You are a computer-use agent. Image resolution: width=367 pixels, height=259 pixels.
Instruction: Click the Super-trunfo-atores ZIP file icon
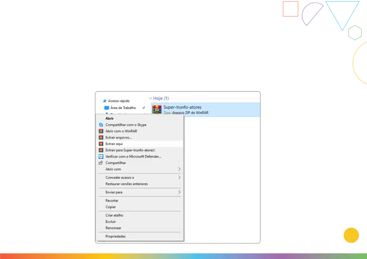157,110
